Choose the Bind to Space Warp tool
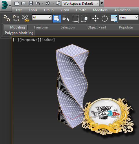 [x=25, y=18]
